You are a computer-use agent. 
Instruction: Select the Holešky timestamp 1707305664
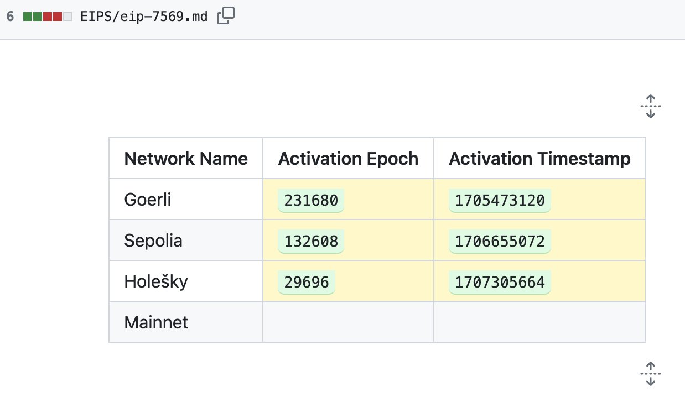[500, 282]
